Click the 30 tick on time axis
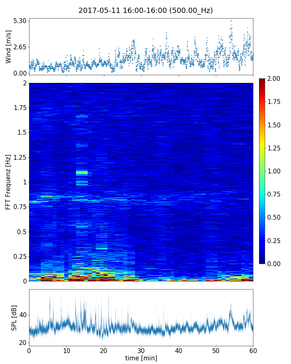The height and width of the screenshot is (364, 291). [x=141, y=350]
